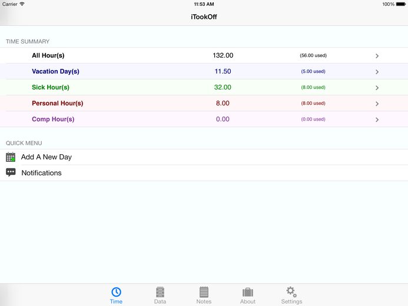Click the 100% battery percentage text
Image resolution: width=408 pixels, height=306 pixels.
point(388,4)
